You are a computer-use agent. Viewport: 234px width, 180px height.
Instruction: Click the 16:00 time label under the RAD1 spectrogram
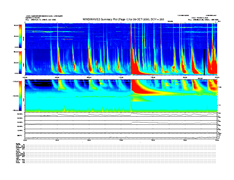[x=153, y=77]
